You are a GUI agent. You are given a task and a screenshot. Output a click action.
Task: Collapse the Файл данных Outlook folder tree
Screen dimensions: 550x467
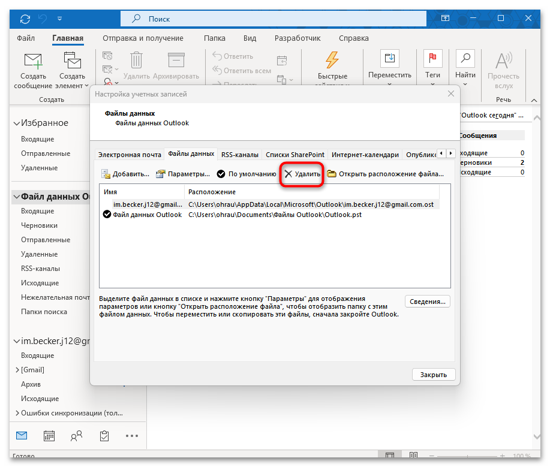(16, 197)
